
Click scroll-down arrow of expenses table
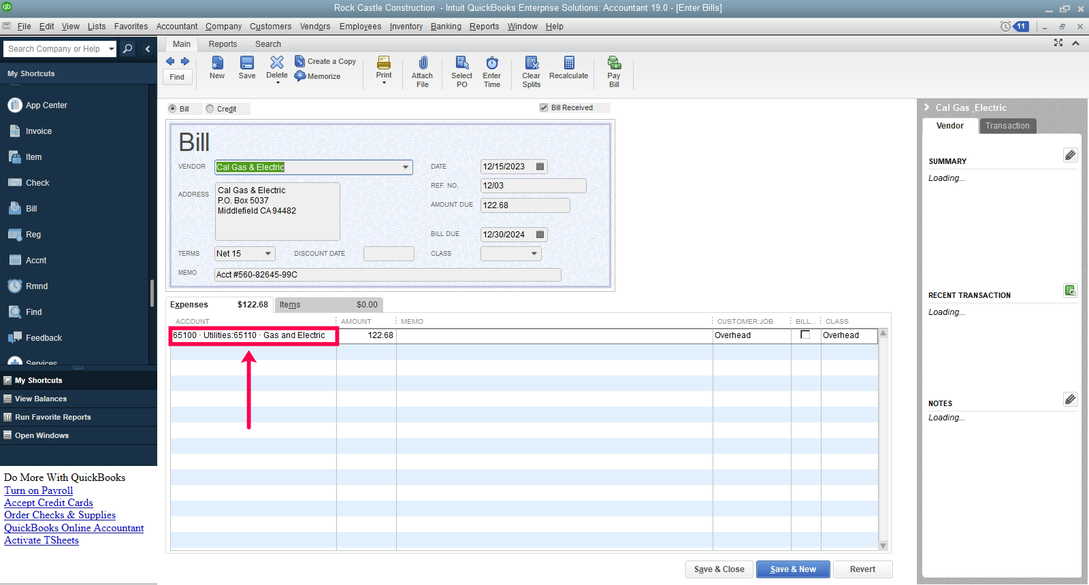(x=883, y=546)
